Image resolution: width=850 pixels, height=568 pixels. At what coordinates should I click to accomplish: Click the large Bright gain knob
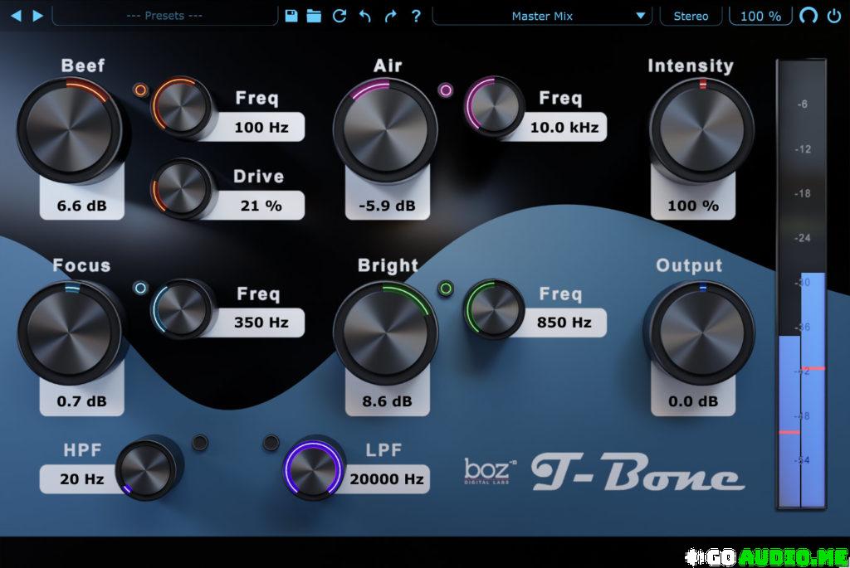pos(385,333)
